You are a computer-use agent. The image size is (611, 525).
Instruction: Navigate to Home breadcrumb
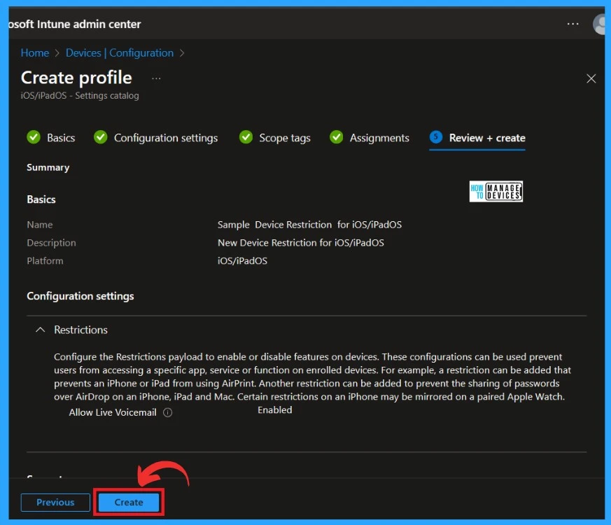35,53
